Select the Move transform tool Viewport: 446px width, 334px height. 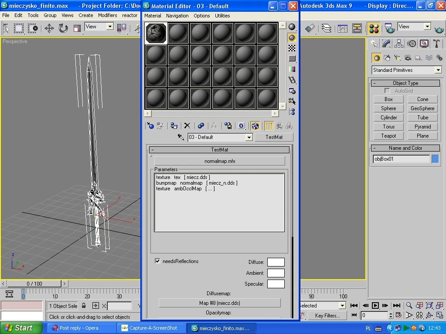[x=49, y=29]
